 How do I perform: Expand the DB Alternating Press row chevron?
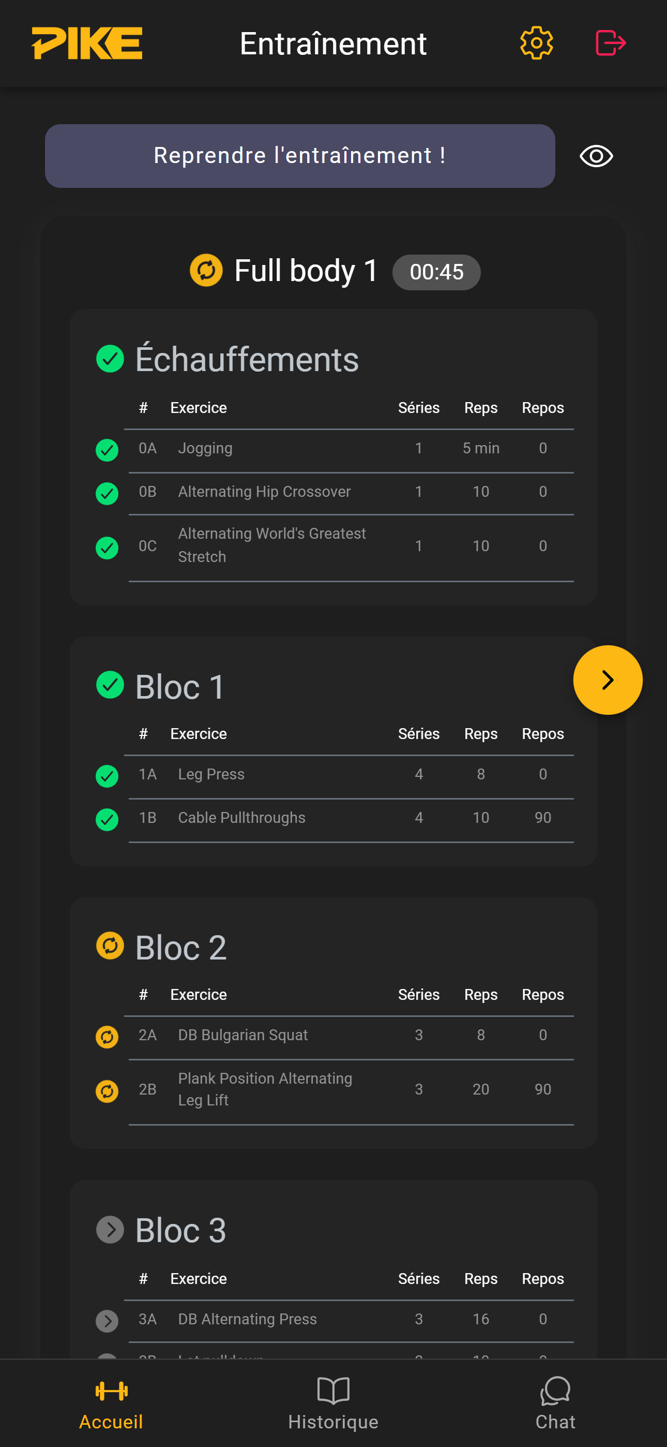point(107,1321)
